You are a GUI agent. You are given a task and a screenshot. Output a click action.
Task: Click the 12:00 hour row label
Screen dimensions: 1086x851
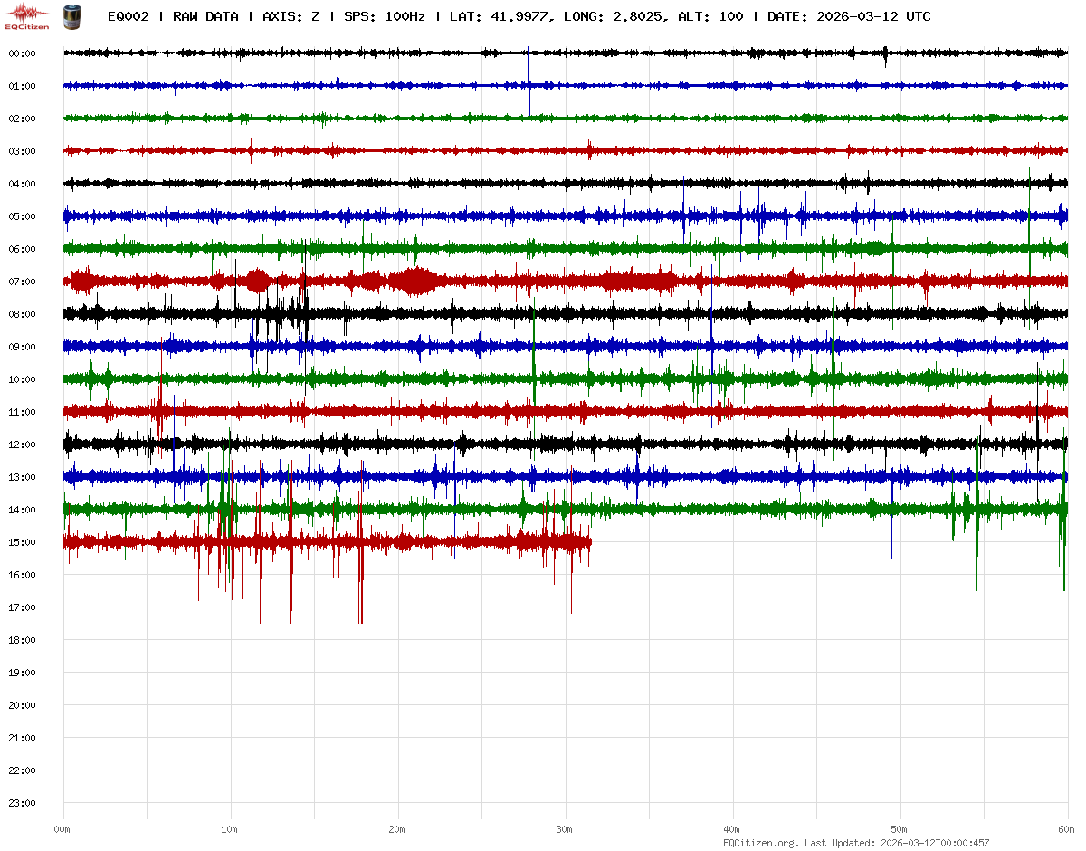(22, 445)
